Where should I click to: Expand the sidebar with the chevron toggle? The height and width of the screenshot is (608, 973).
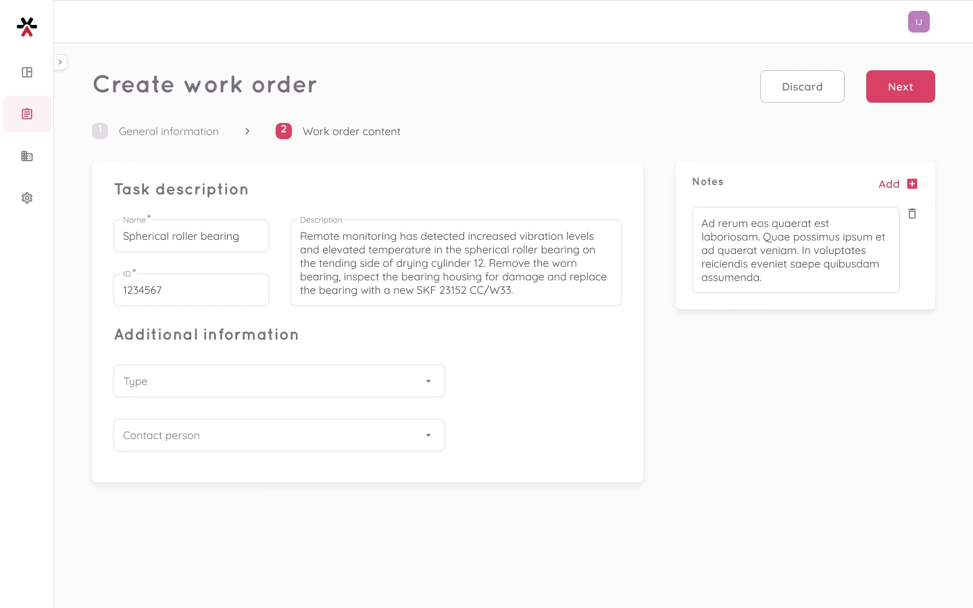pyautogui.click(x=60, y=62)
